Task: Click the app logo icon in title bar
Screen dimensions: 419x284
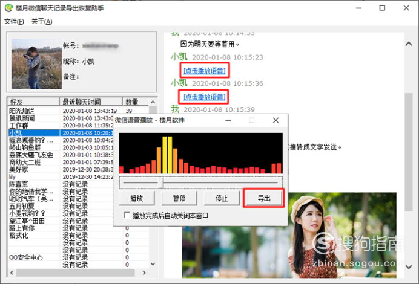Action: [8, 8]
